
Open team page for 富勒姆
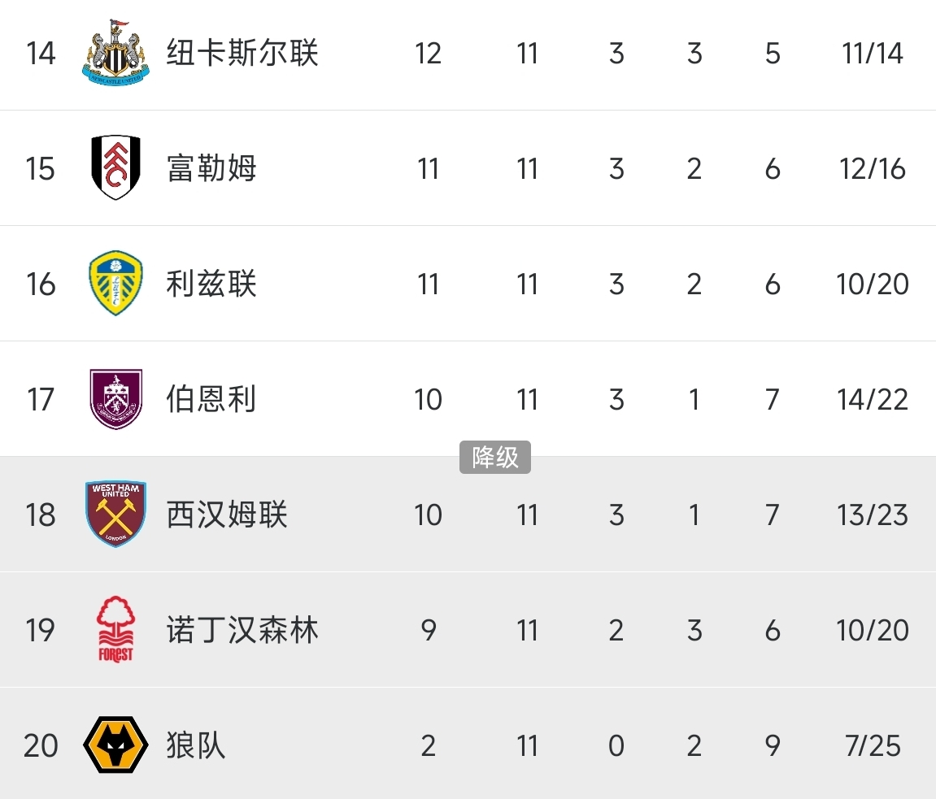coord(211,169)
